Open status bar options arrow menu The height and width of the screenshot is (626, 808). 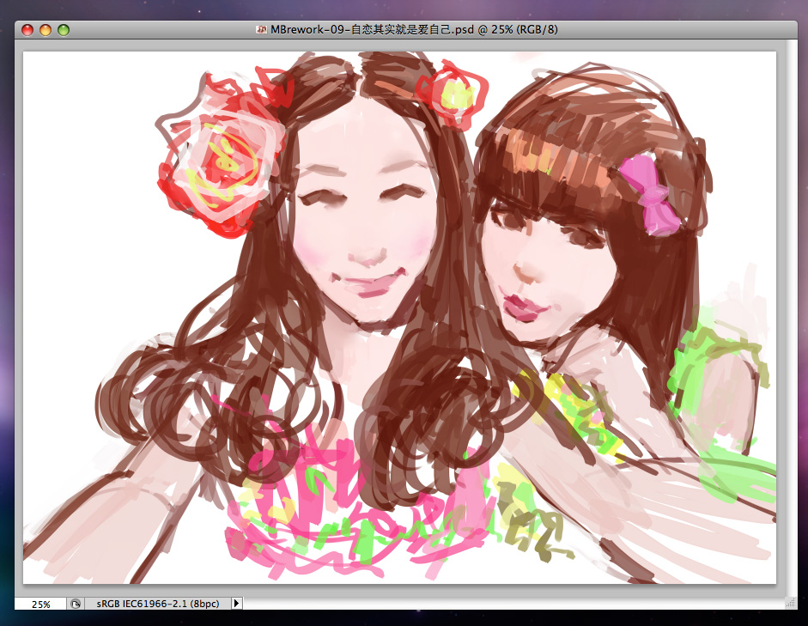click(236, 604)
